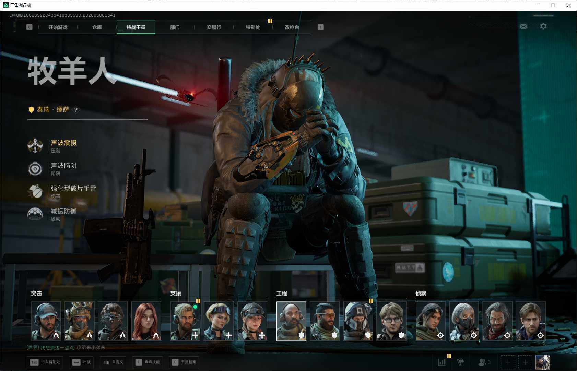
Task: Choose the masked 工程 operator in helmet
Action: (x=358, y=321)
